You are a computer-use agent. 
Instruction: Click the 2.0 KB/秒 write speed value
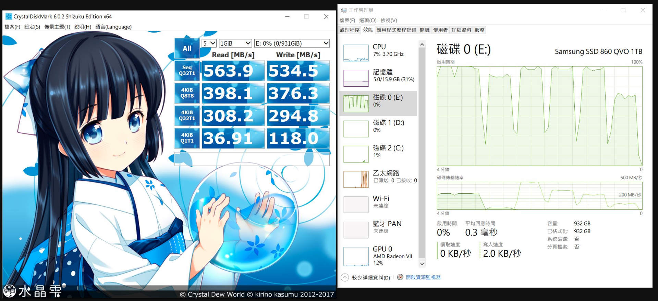tap(502, 253)
